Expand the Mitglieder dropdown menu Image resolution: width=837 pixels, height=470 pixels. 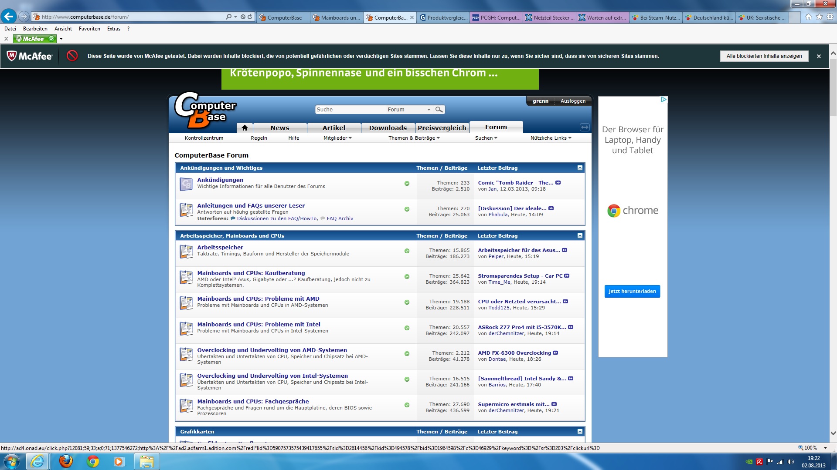[x=337, y=138]
